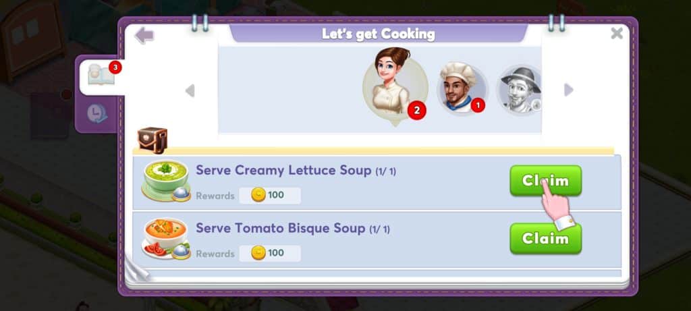Viewport: 691px width, 311px height.
Task: Tap the Creamy Lettuce Soup dish icon
Action: (x=166, y=181)
